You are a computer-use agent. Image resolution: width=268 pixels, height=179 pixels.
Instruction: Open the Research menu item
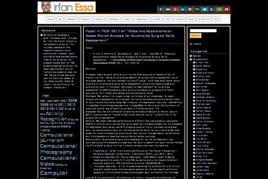(x=85, y=19)
